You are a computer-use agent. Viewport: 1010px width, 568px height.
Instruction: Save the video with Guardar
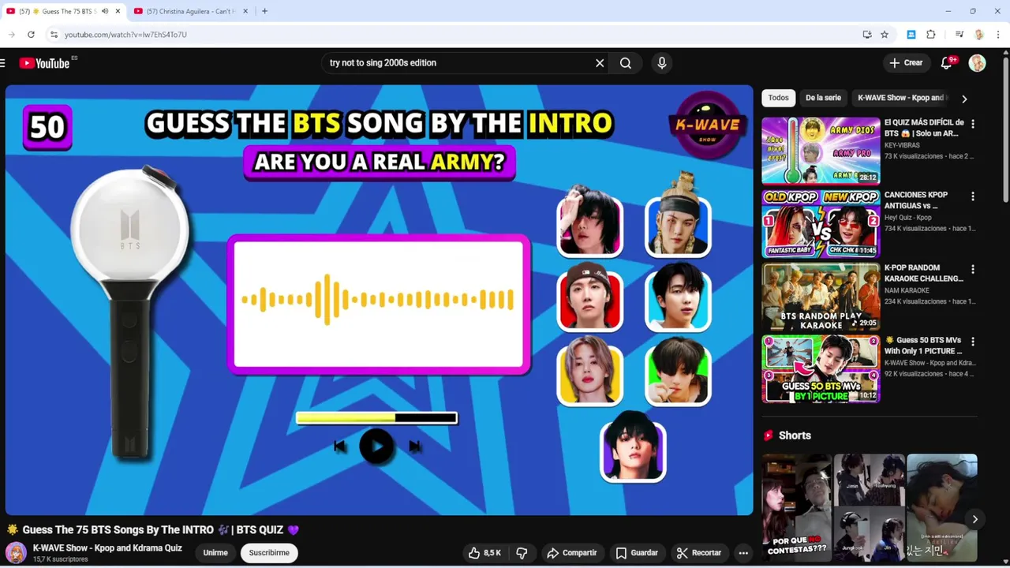point(637,553)
